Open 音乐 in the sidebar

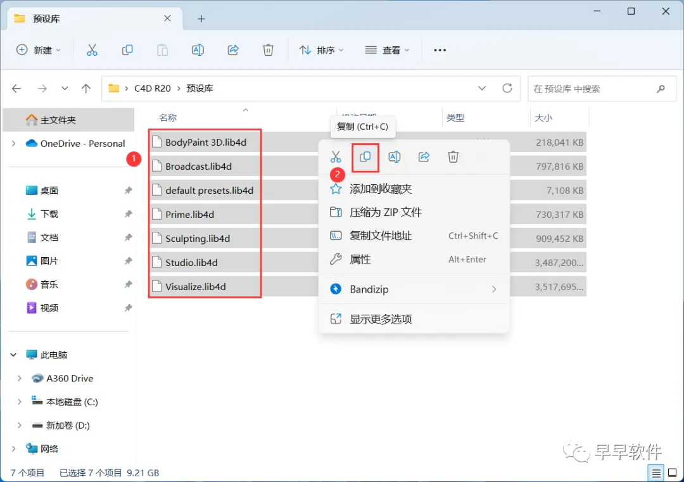[x=49, y=285]
